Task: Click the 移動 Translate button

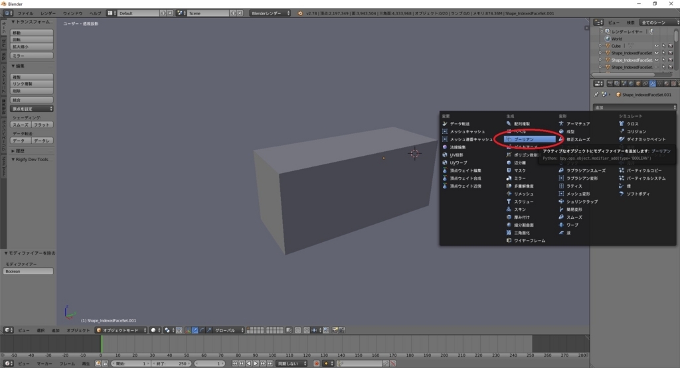Action: (32, 33)
